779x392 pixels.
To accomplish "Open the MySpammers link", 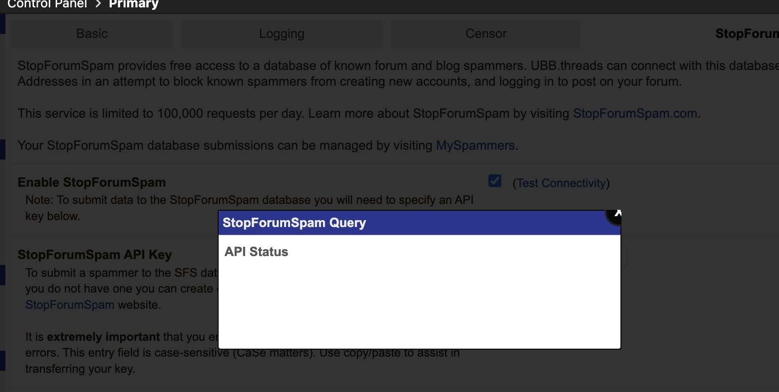I will [475, 145].
